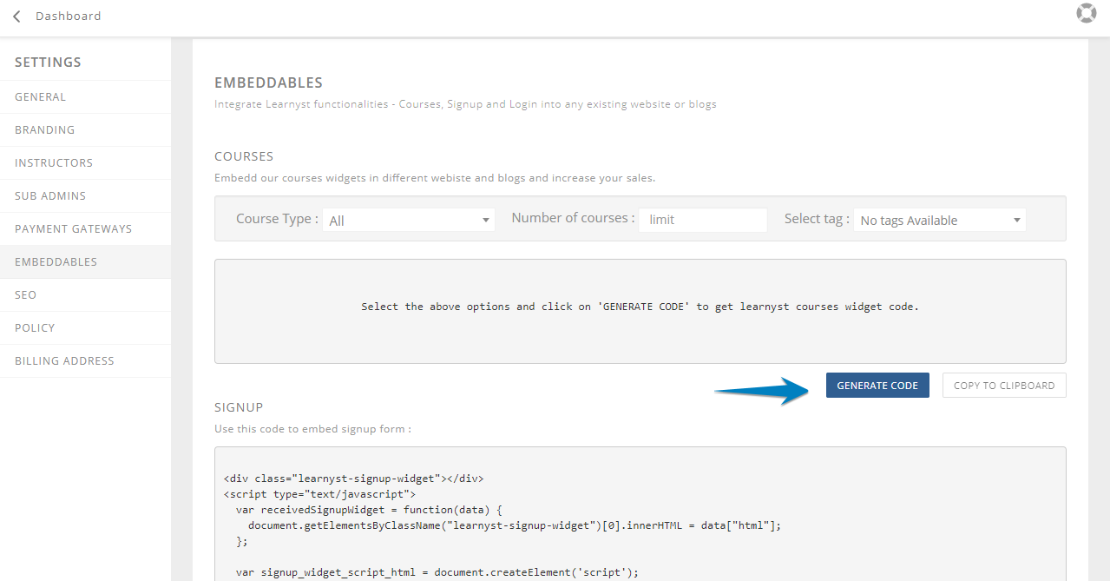Screen dimensions: 1110x581
Task: Open the help lifebuoy icon
Action: [x=1086, y=13]
